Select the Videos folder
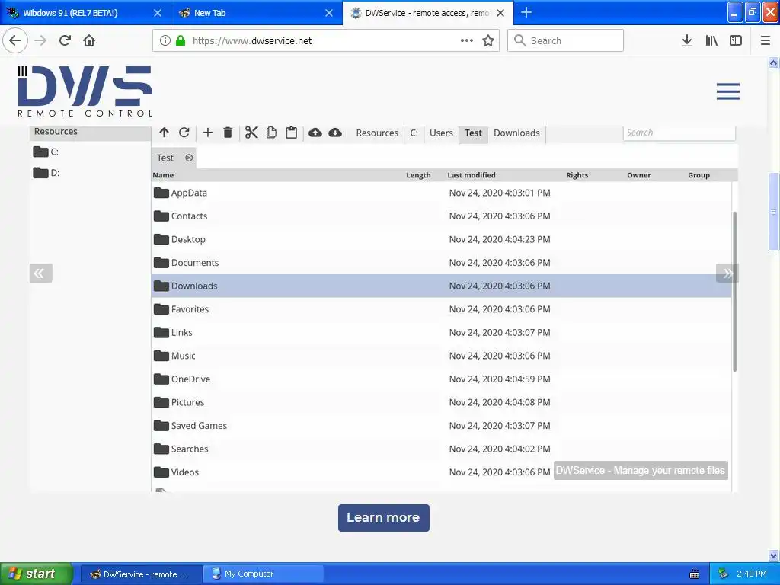Viewport: 780px width, 585px height. [x=441, y=472]
